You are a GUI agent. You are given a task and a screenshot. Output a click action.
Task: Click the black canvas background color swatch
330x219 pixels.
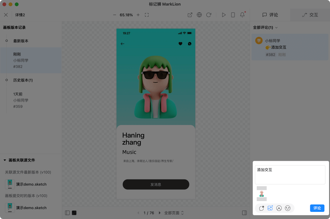tap(74, 213)
